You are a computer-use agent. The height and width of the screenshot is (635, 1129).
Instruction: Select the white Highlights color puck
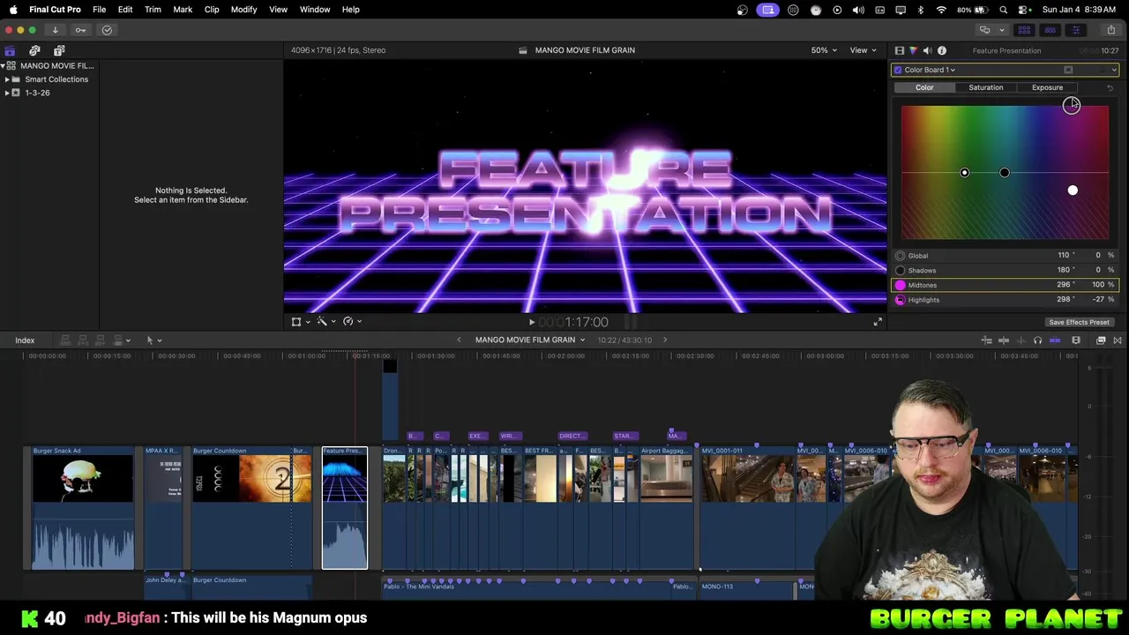1073,190
